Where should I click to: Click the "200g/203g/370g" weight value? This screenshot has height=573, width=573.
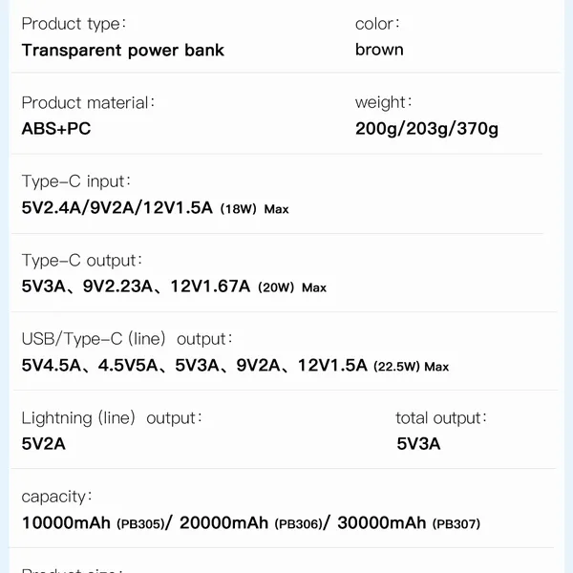(x=426, y=129)
